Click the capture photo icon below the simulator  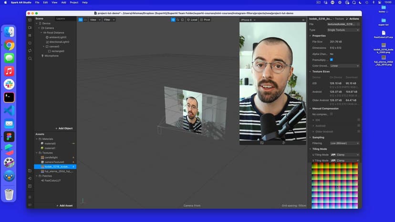[262, 143]
